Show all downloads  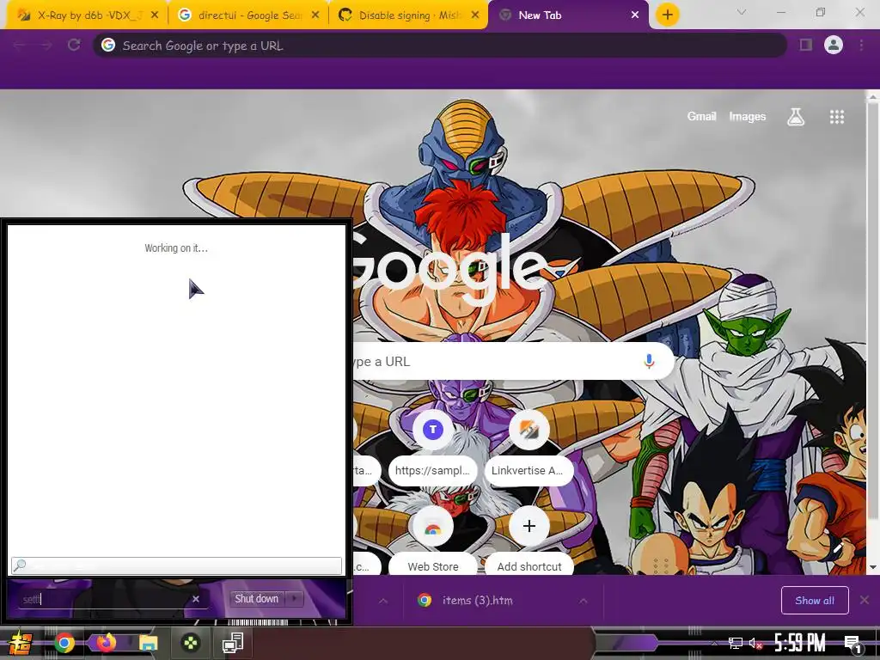(x=815, y=601)
